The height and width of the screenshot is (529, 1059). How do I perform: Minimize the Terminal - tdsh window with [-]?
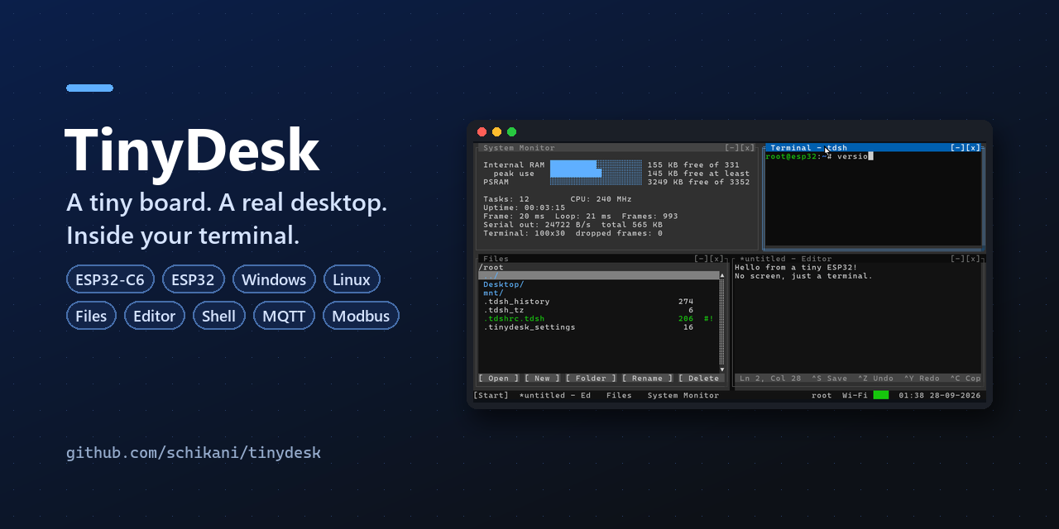click(x=958, y=148)
